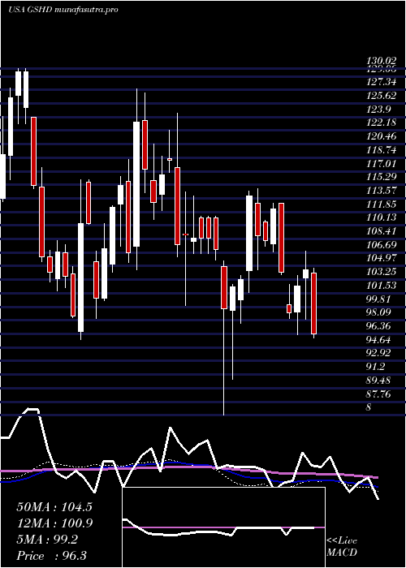
Task: Click inside the Live MACD inset chart
Action: (223, 527)
